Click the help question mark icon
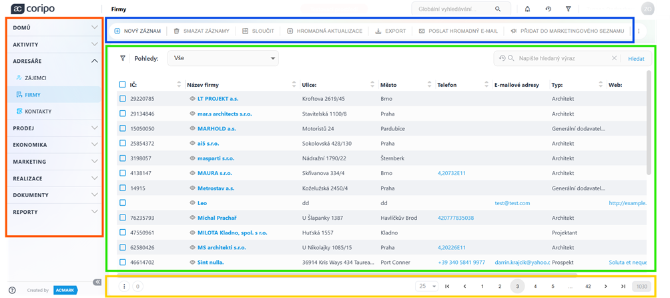Screen dimensions: 670x298 [12, 290]
